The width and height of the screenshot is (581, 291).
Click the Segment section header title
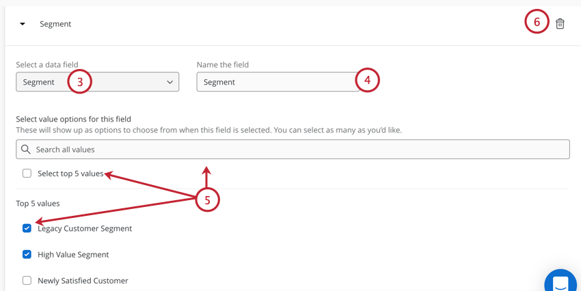pyautogui.click(x=55, y=24)
